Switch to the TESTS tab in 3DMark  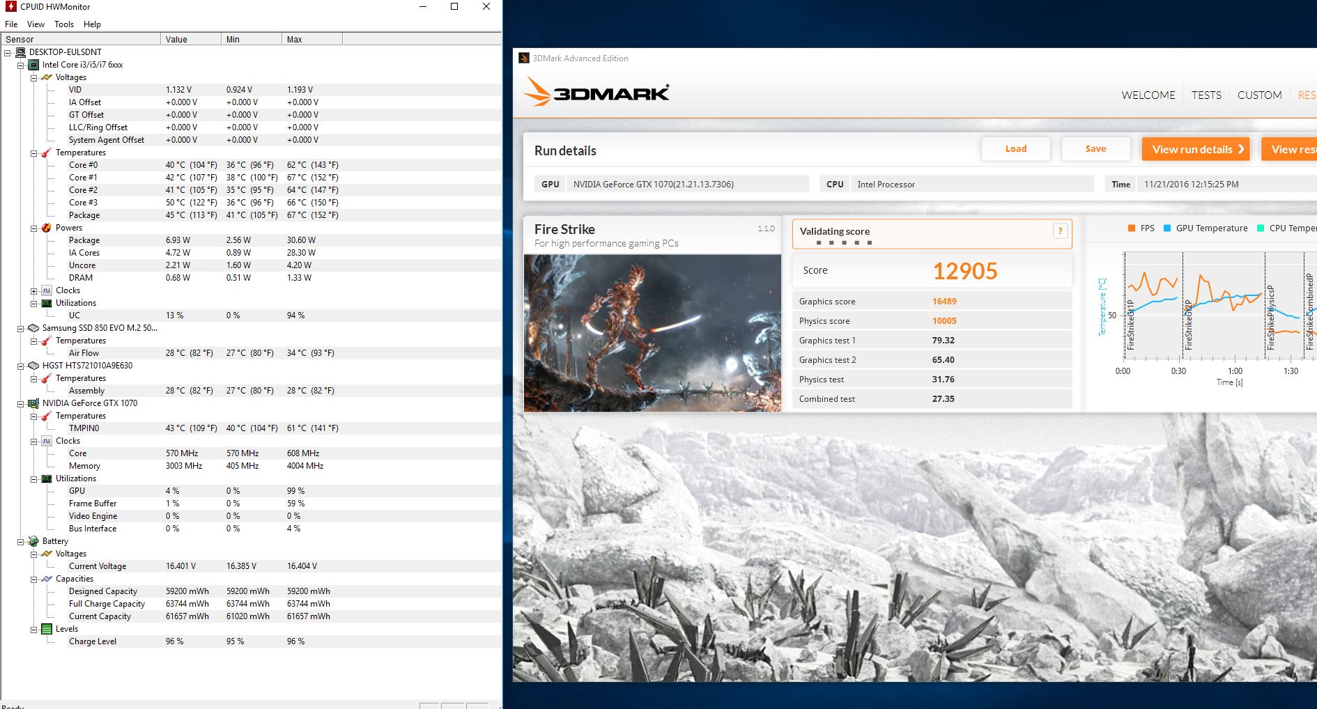pos(1206,95)
